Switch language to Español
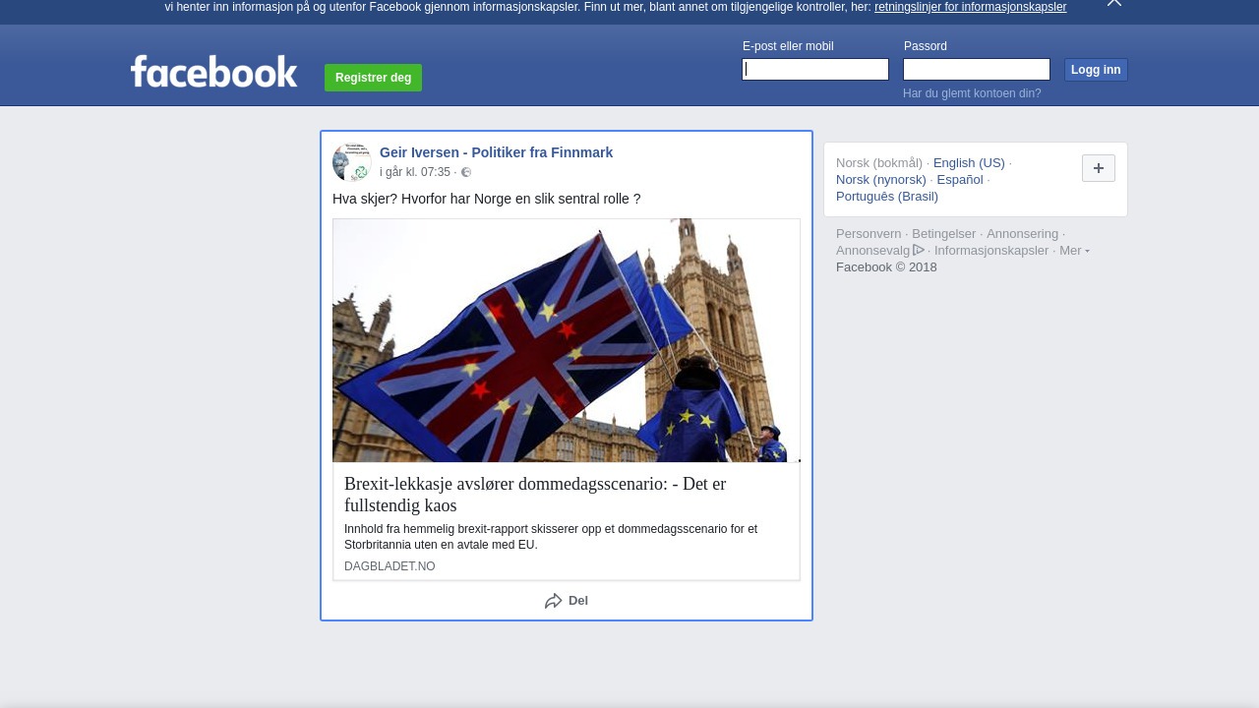Screen dimensions: 1259x708 [960, 180]
